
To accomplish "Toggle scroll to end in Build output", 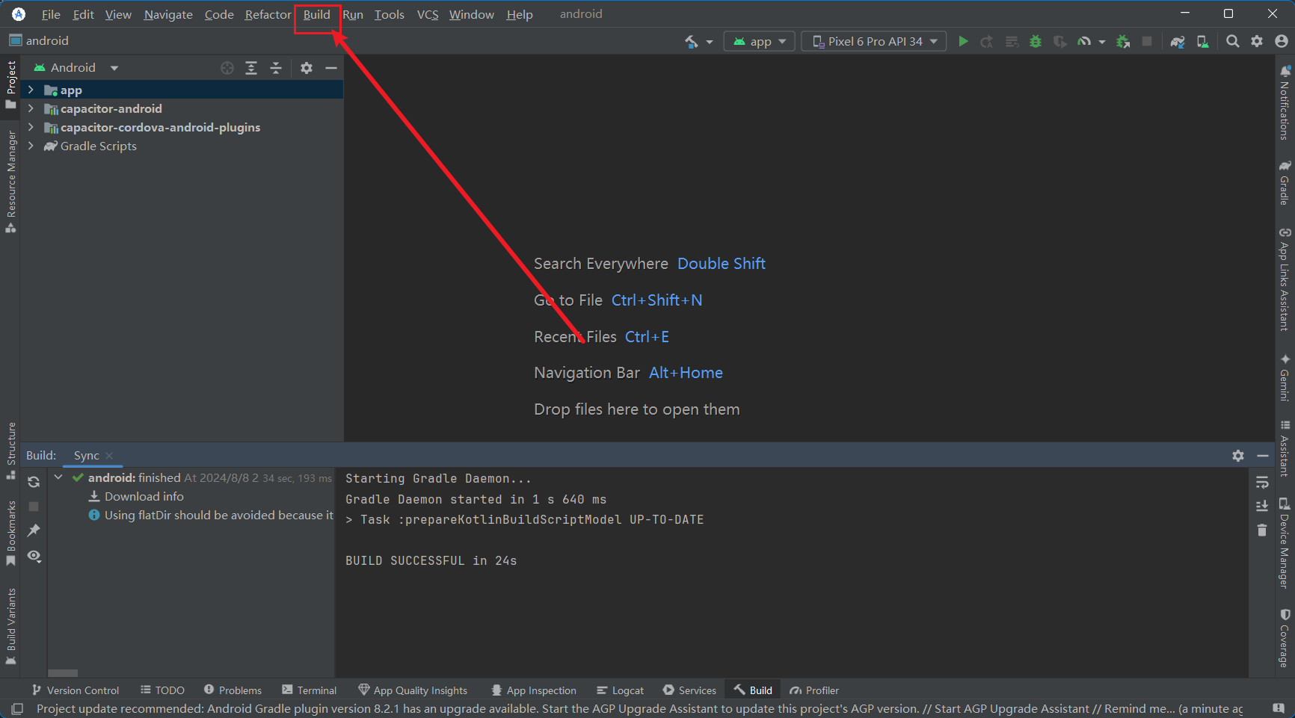I will coord(1262,506).
